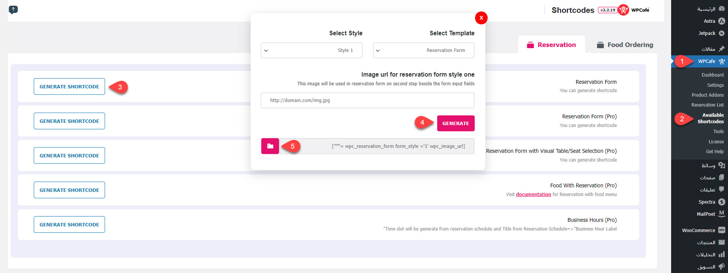This screenshot has height=273, width=728.
Task: Generate shortcode for Visual Table/Seat Selection form
Action: click(69, 155)
